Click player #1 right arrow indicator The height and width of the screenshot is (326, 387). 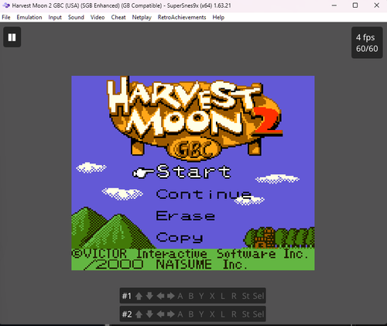(170, 296)
